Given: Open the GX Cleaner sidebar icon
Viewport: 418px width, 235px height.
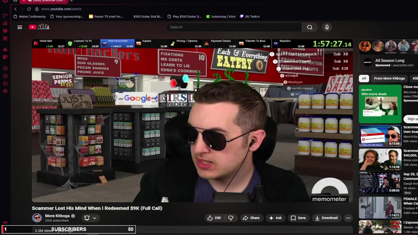Looking at the screenshot, I should pos(5,23).
